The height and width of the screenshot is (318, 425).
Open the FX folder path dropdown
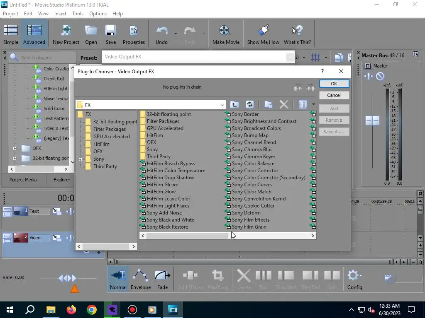point(222,105)
